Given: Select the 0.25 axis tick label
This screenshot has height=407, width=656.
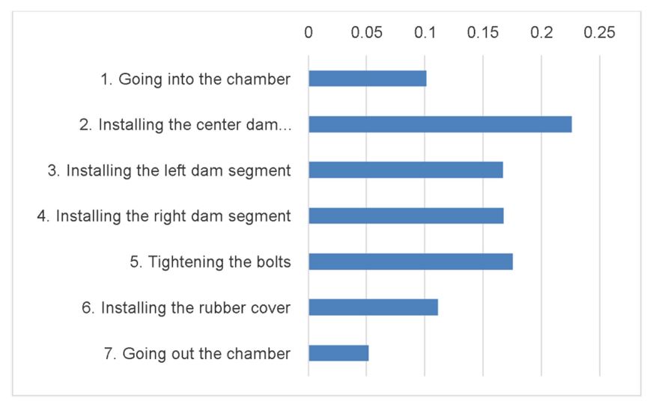Looking at the screenshot, I should coord(600,33).
